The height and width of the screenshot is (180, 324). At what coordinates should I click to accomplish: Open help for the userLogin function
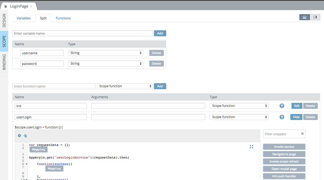tap(282, 117)
